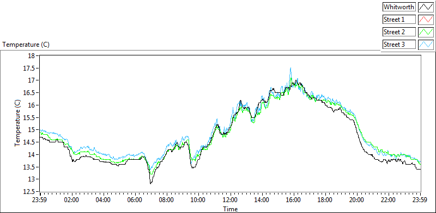Viewport: 436px width, 213px height.
Task: Click the rotated Temperature (C) y-axis label
Action: tap(17, 123)
